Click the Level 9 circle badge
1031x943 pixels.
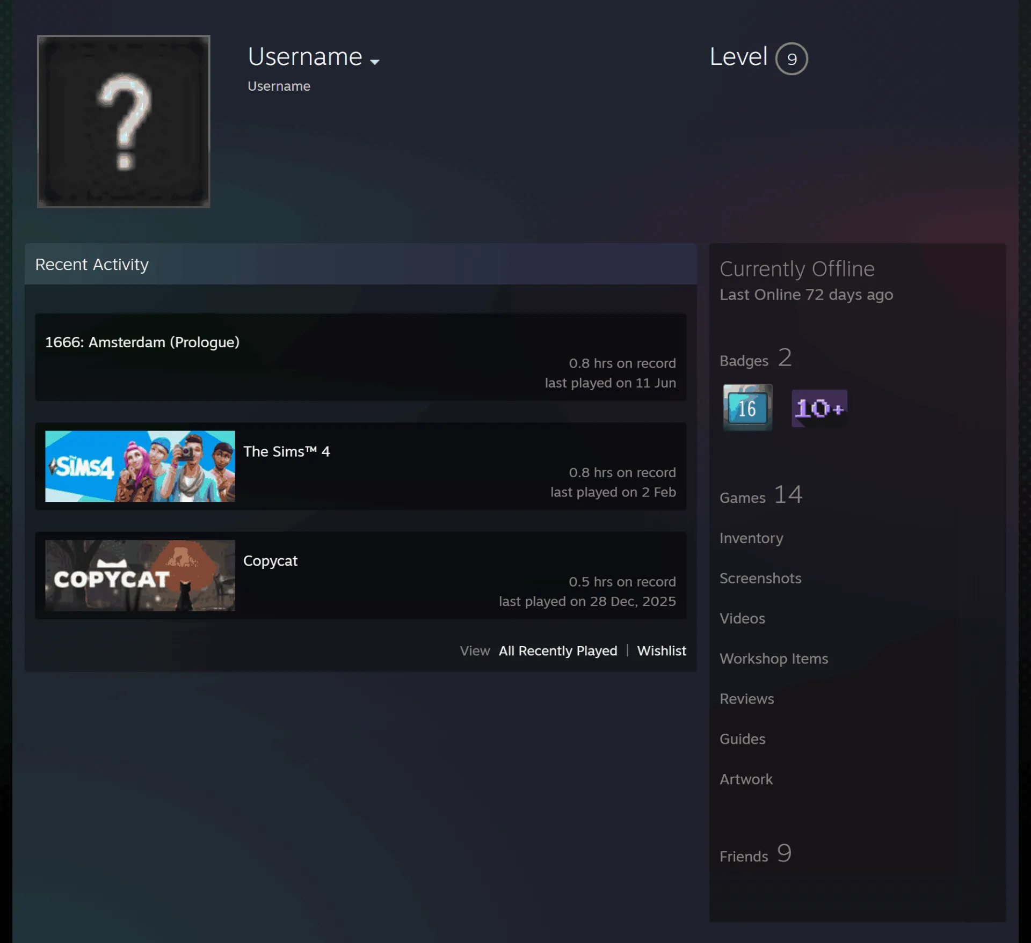click(792, 59)
